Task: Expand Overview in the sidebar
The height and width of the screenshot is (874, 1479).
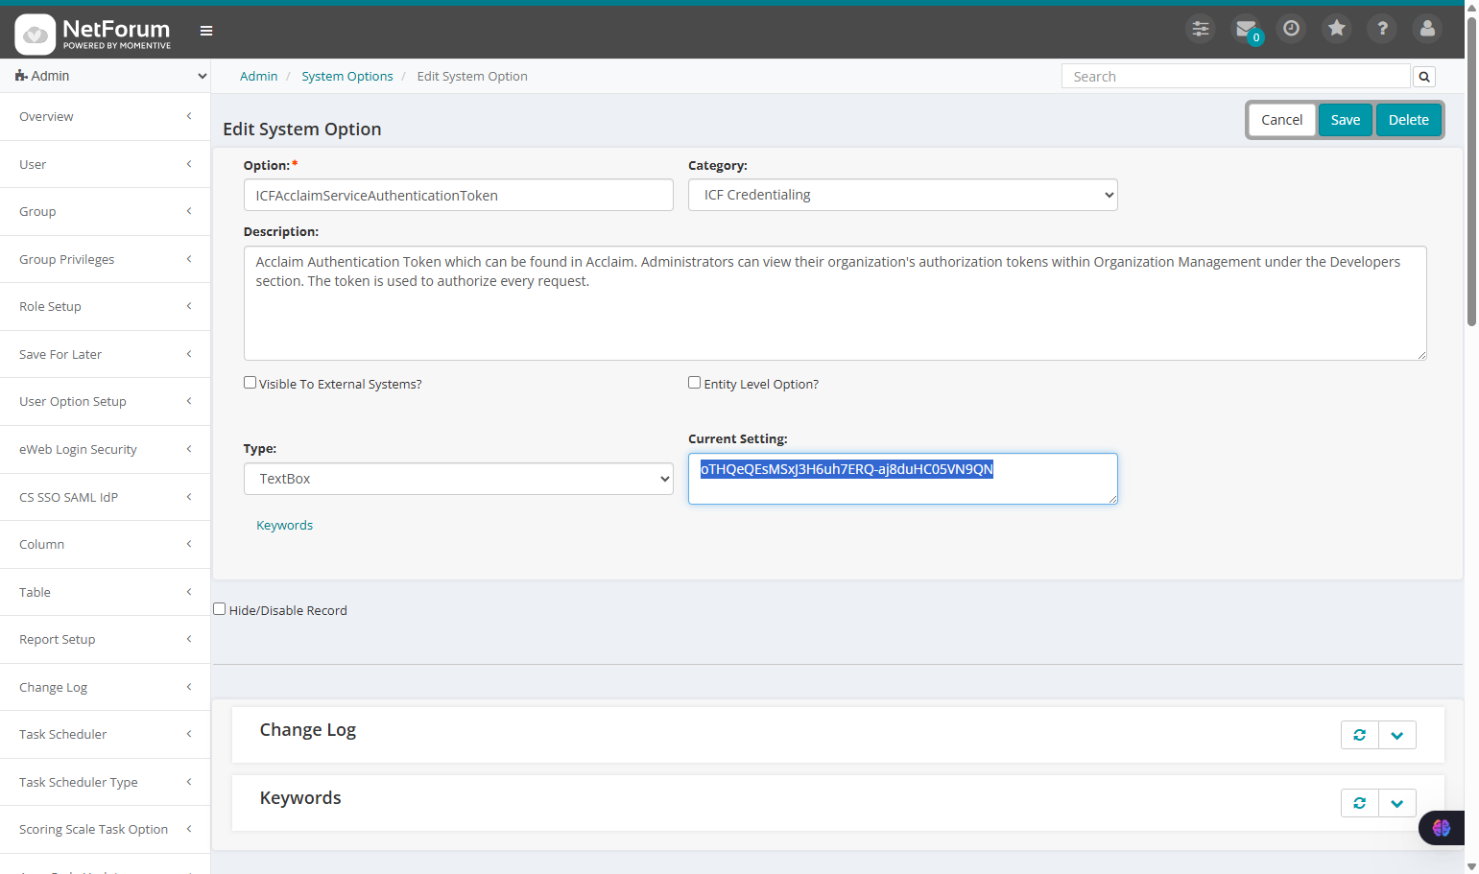Action: (106, 117)
